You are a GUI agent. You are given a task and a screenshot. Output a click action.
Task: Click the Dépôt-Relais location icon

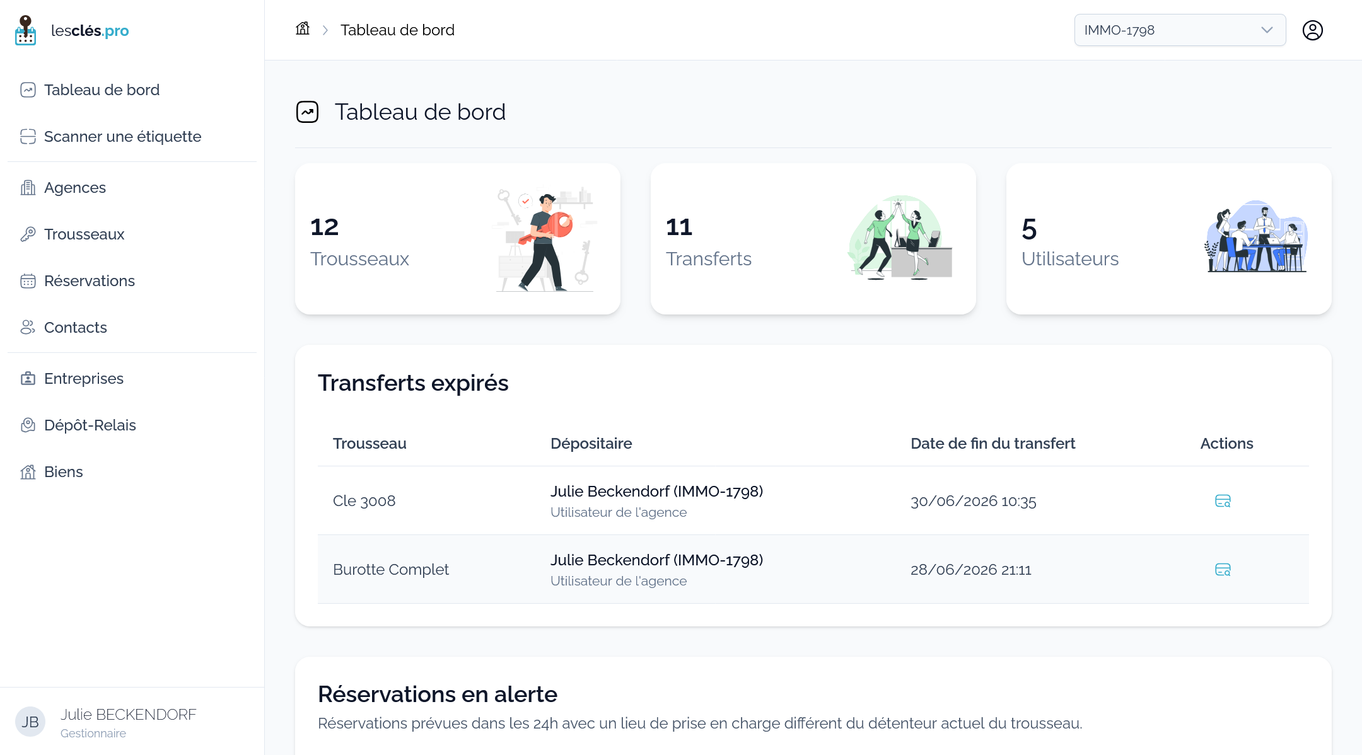[28, 425]
